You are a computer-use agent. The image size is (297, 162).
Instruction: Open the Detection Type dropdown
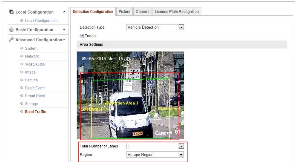click(155, 27)
